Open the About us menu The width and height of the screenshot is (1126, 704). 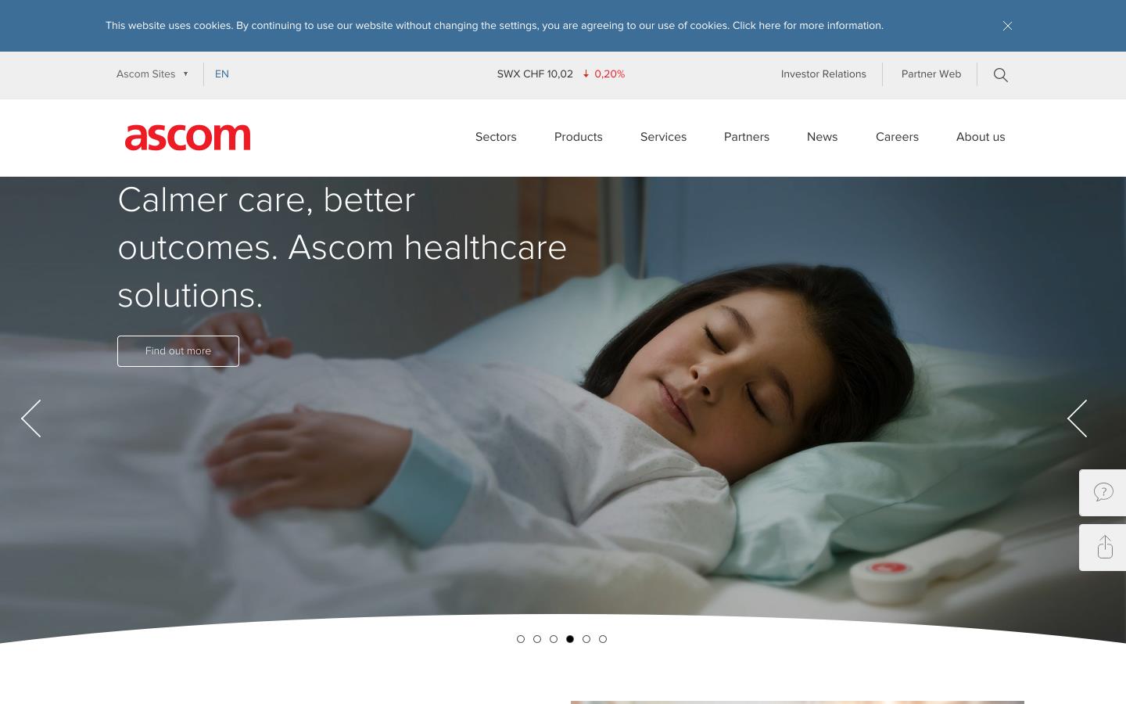(981, 137)
